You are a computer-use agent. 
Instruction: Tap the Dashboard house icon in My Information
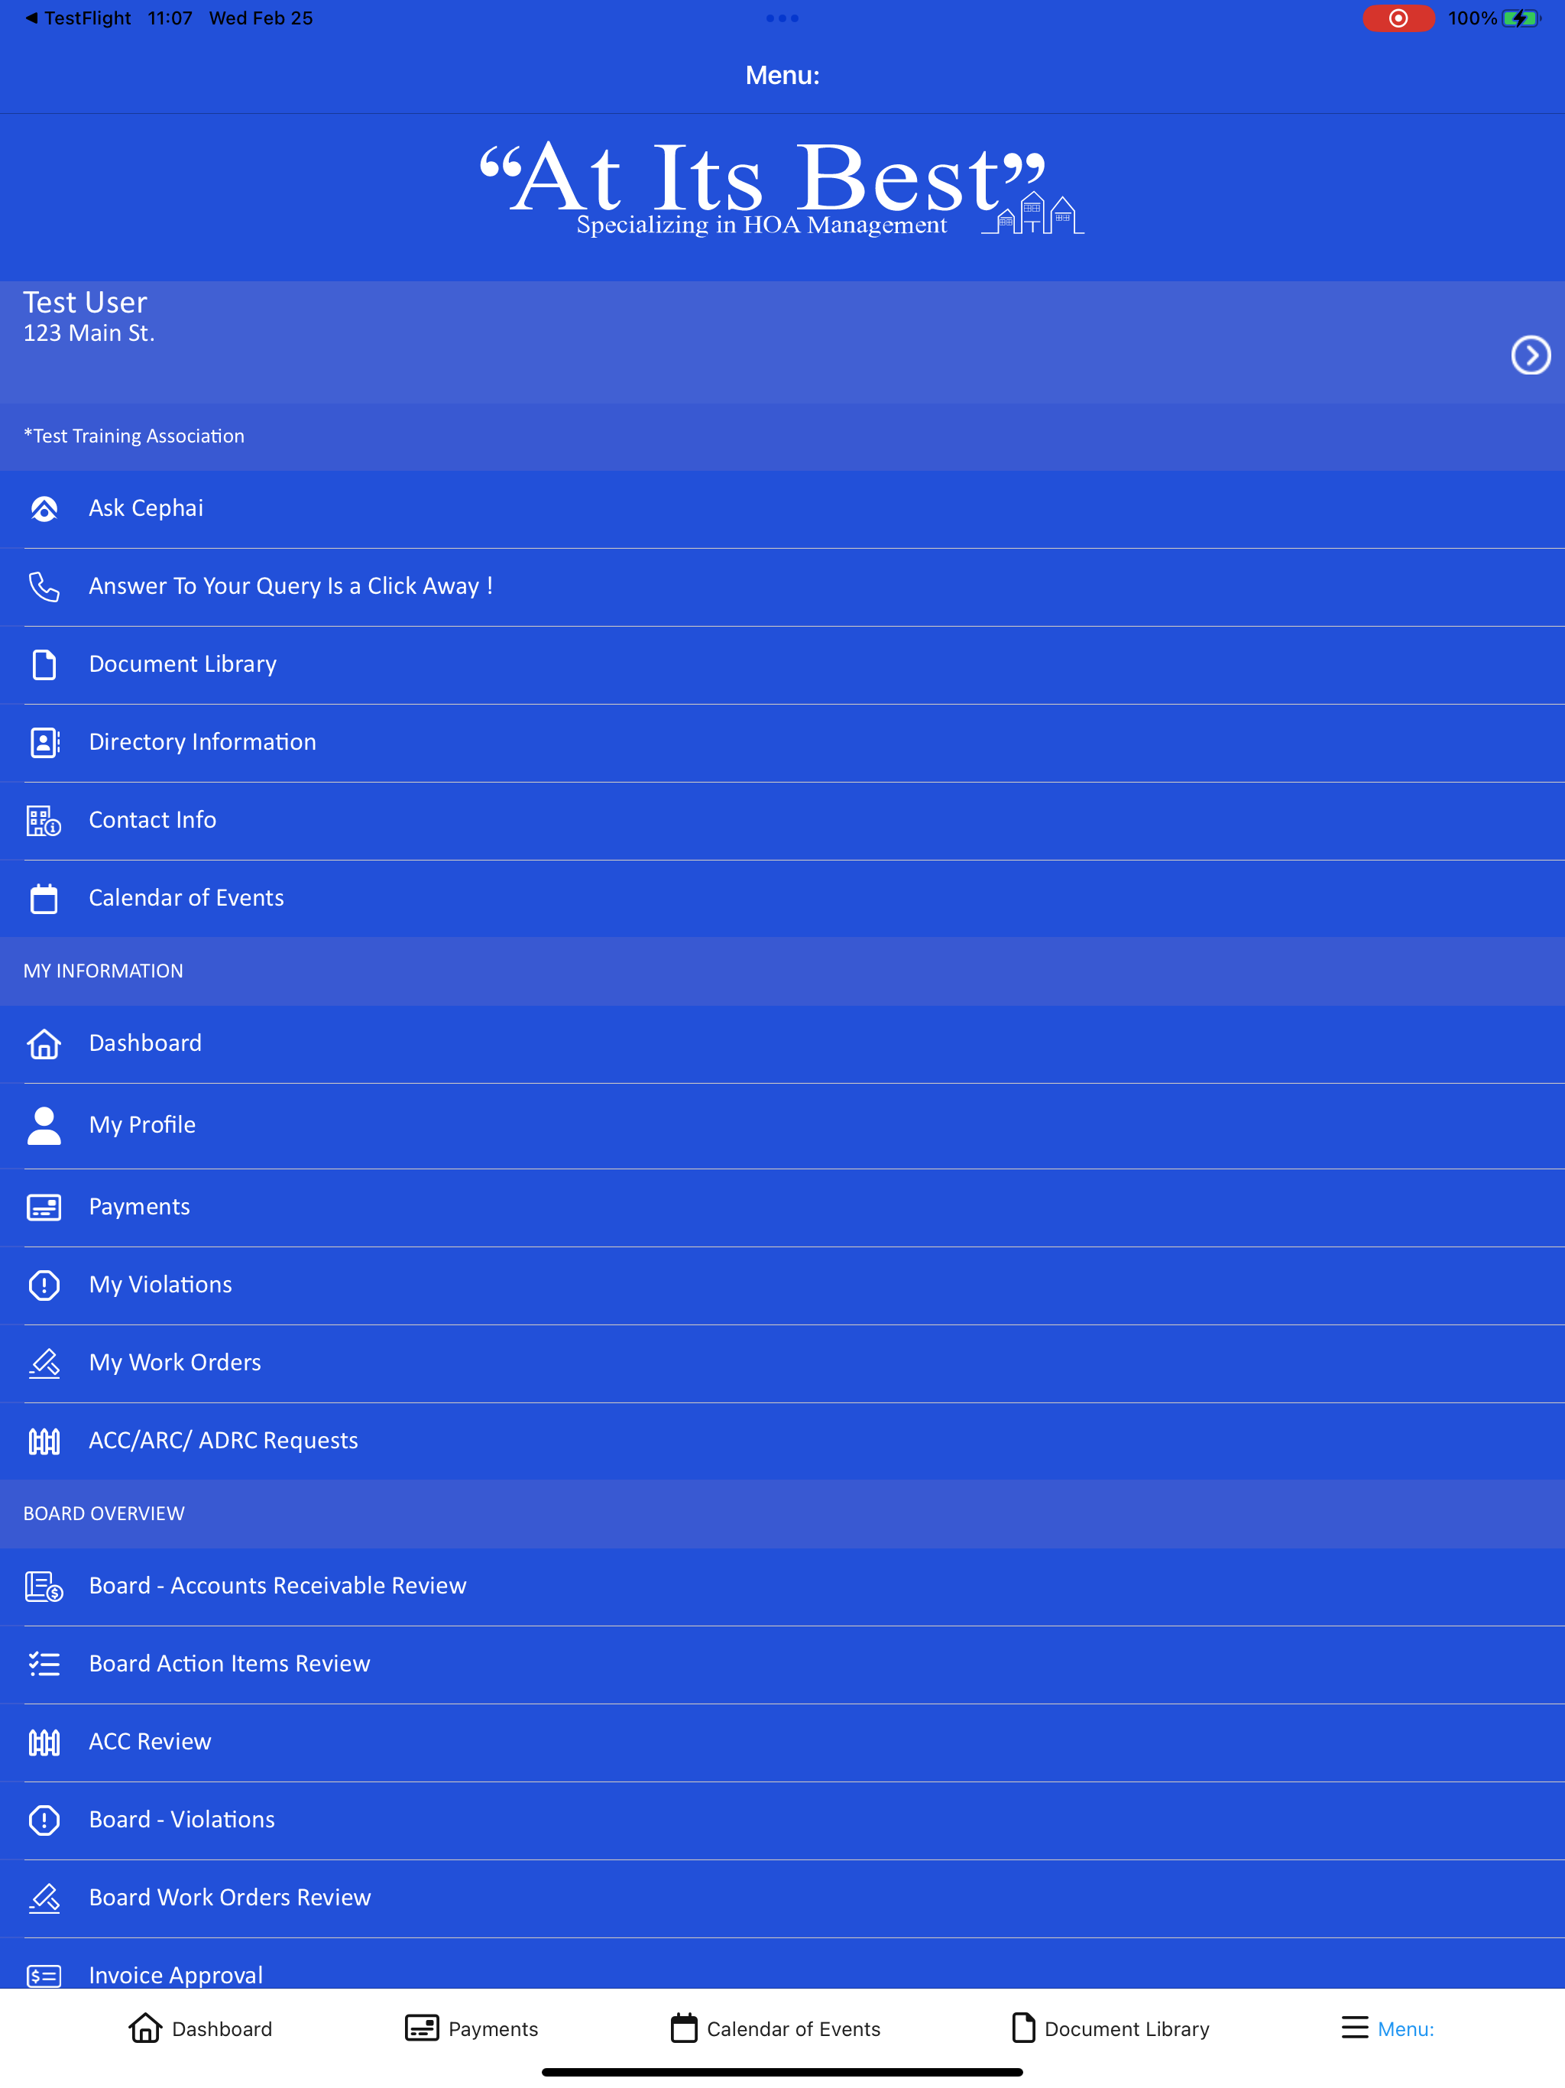44,1044
